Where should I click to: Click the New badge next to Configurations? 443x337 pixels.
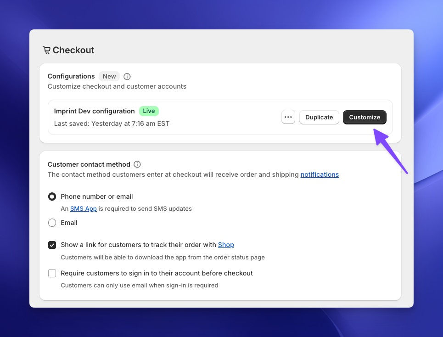coord(109,76)
